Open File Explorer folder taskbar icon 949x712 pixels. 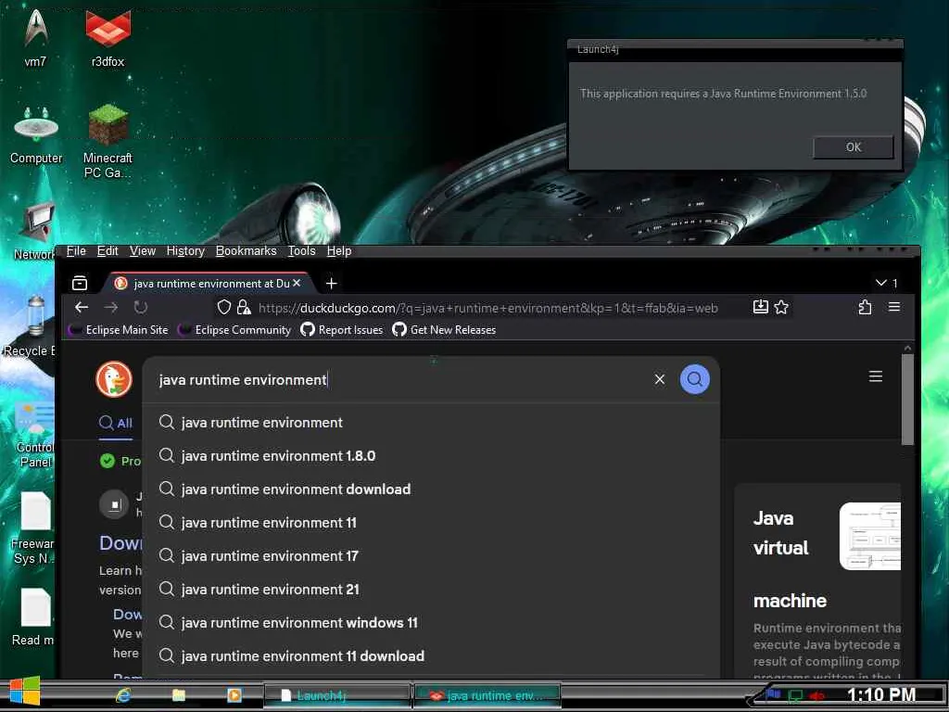(178, 695)
